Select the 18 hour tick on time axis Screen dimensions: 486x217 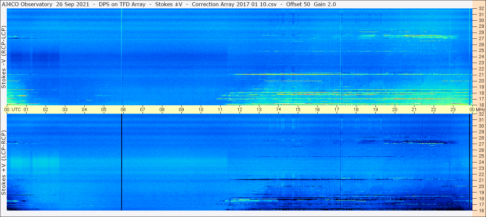coord(356,109)
